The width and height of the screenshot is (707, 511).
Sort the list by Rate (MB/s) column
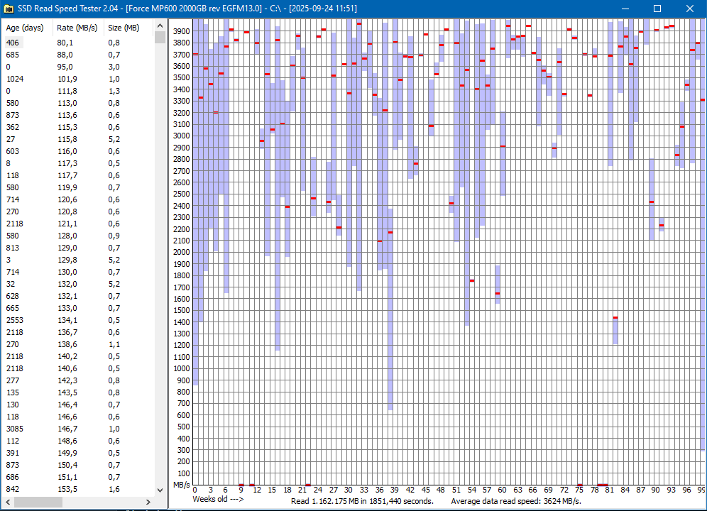[x=79, y=28]
